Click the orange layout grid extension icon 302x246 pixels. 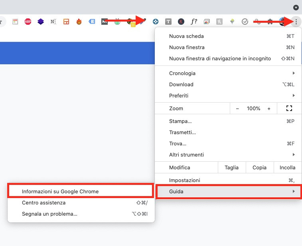[66, 22]
